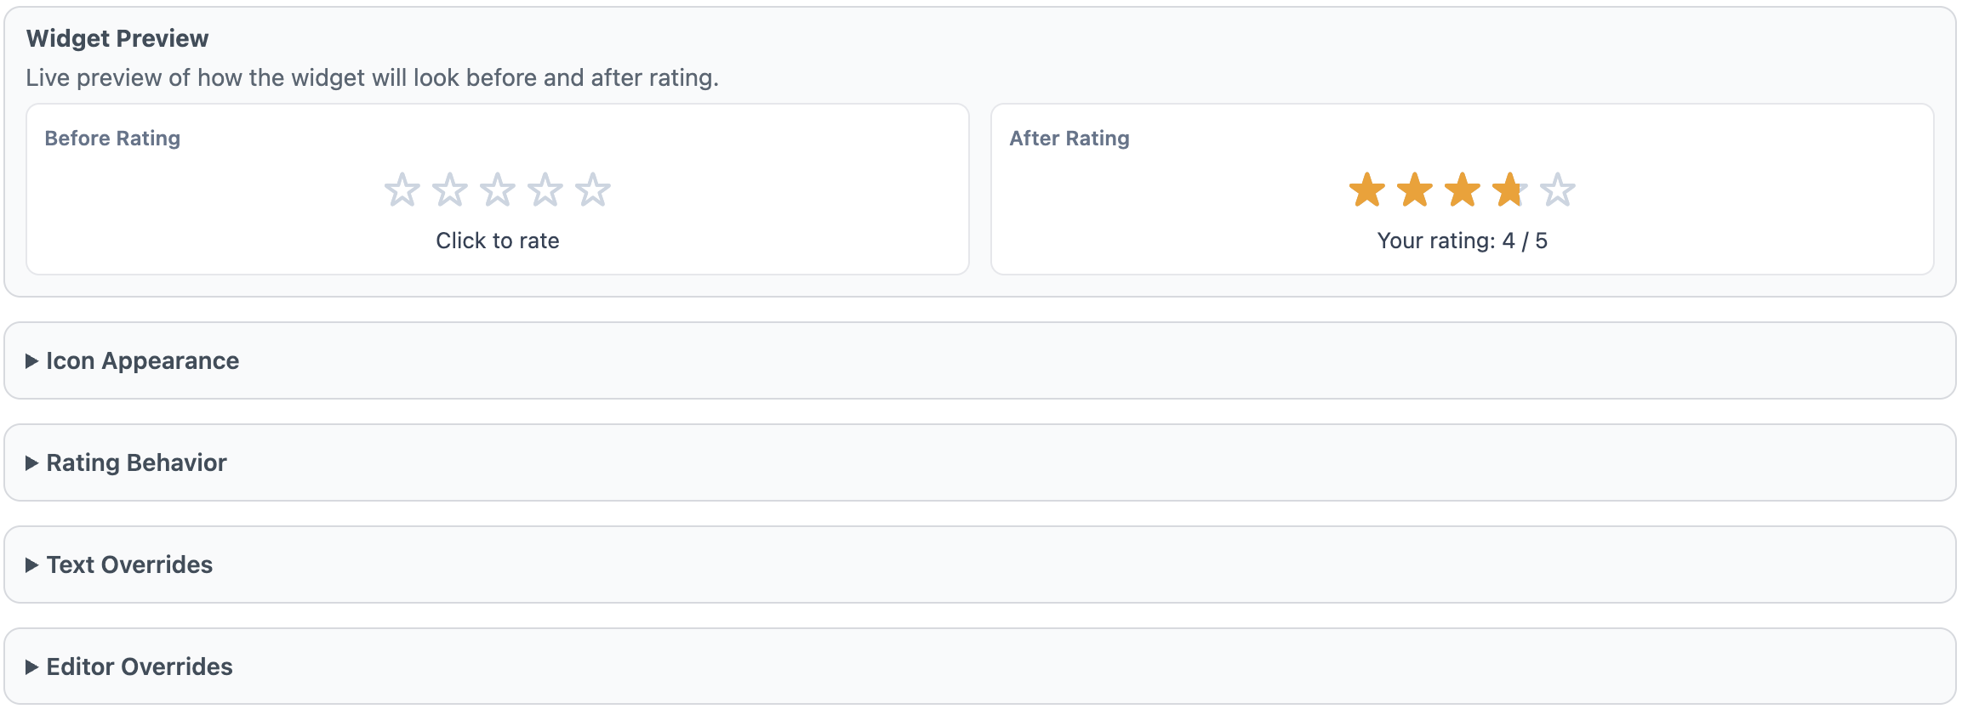Click the Widget Preview heading
The height and width of the screenshot is (709, 1962).
click(119, 38)
